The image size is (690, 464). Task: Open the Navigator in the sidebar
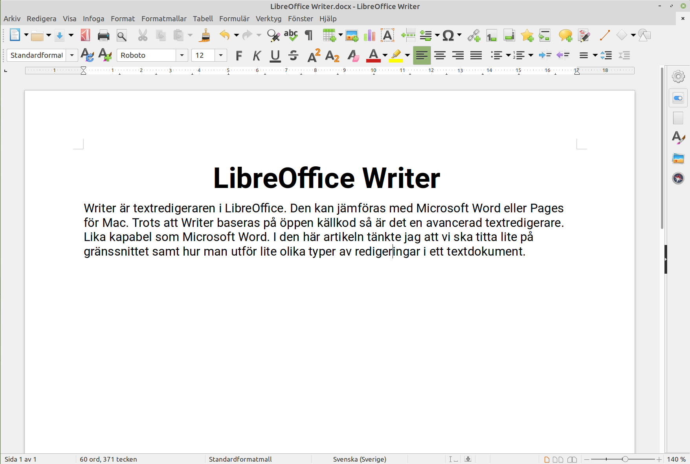click(677, 178)
